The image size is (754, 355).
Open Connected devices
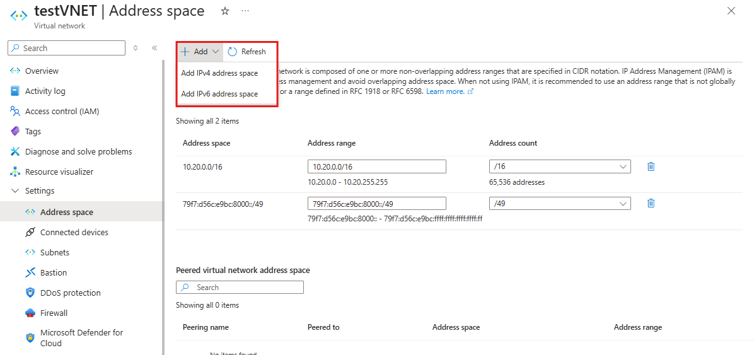pyautogui.click(x=74, y=232)
